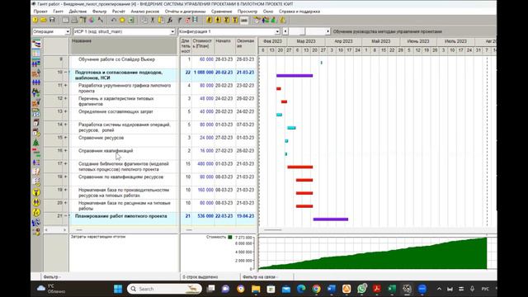The height and width of the screenshot is (297, 528).
Task: Collapse row 21 Планирование работ пилотного проекта
Action: [66, 216]
